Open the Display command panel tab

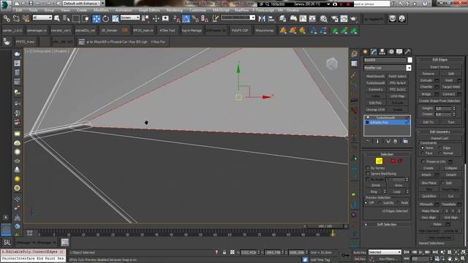coord(399,52)
